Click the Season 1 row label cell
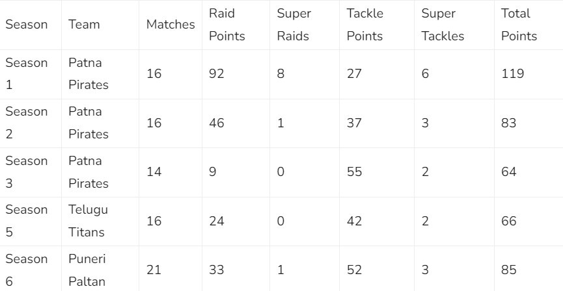 point(27,74)
